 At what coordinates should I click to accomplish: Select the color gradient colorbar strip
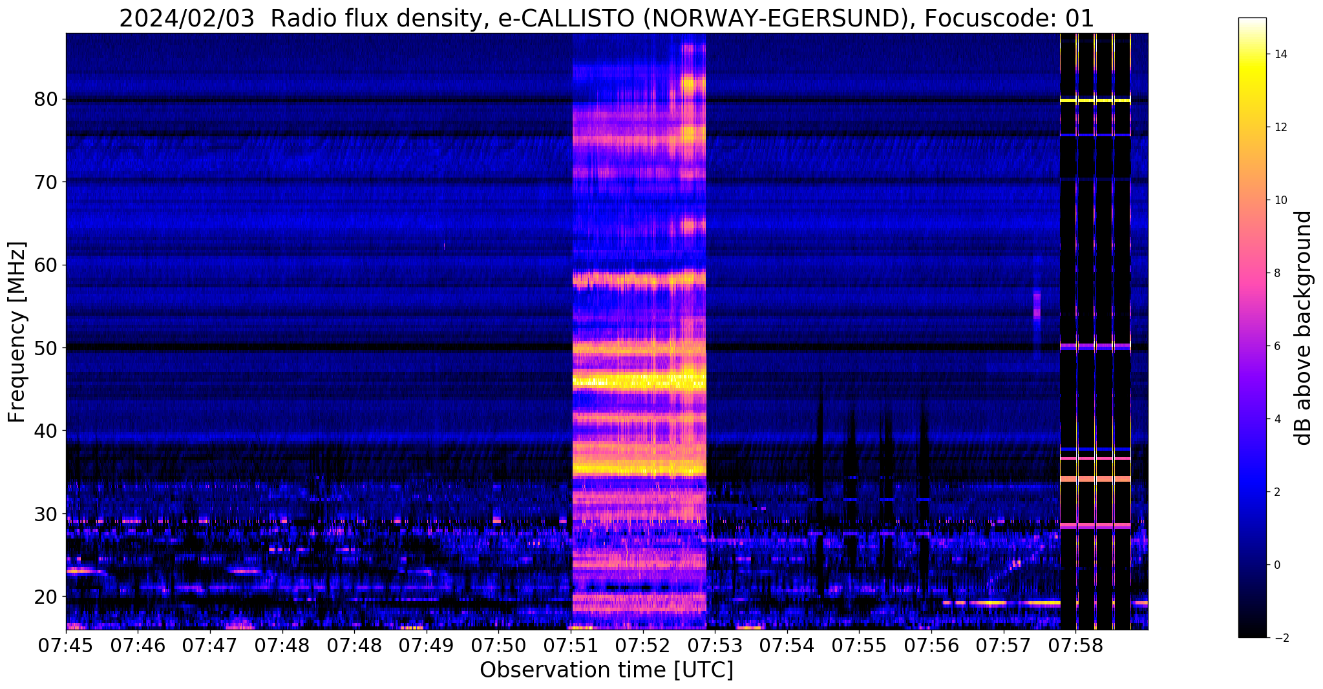1252,327
